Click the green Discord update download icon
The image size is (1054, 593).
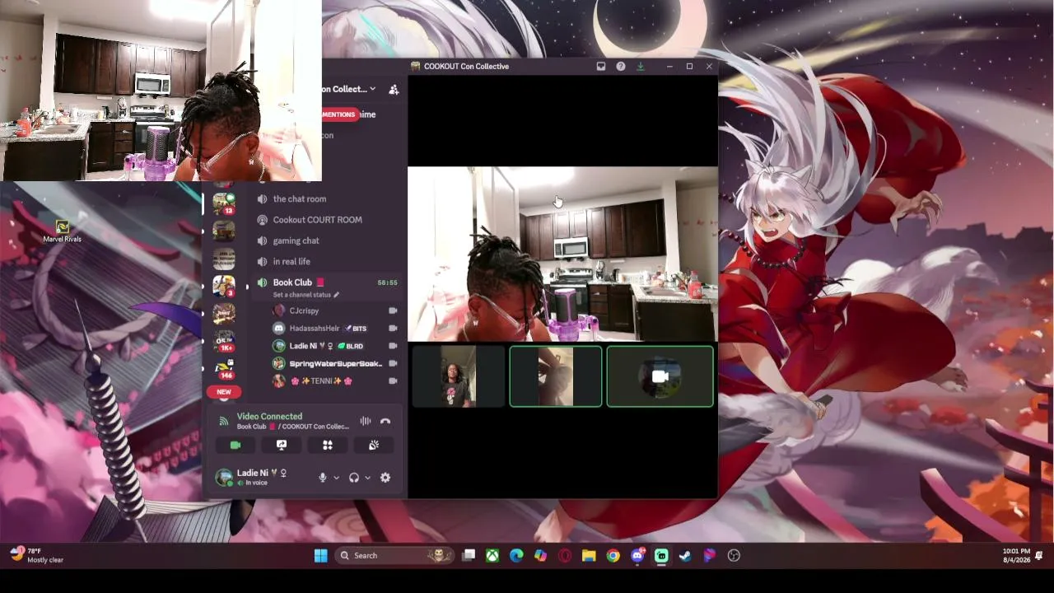pyautogui.click(x=640, y=66)
